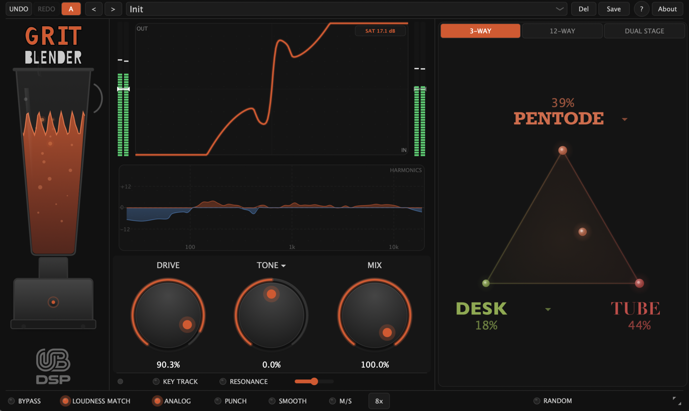Click the 18% Desk amount
The width and height of the screenshot is (689, 411).
[x=486, y=325]
